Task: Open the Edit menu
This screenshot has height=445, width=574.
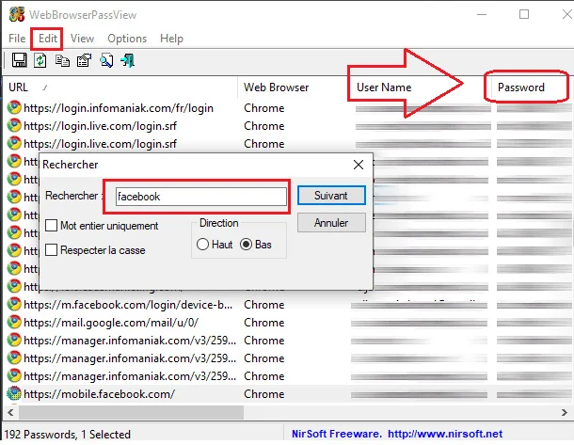Action: 48,39
